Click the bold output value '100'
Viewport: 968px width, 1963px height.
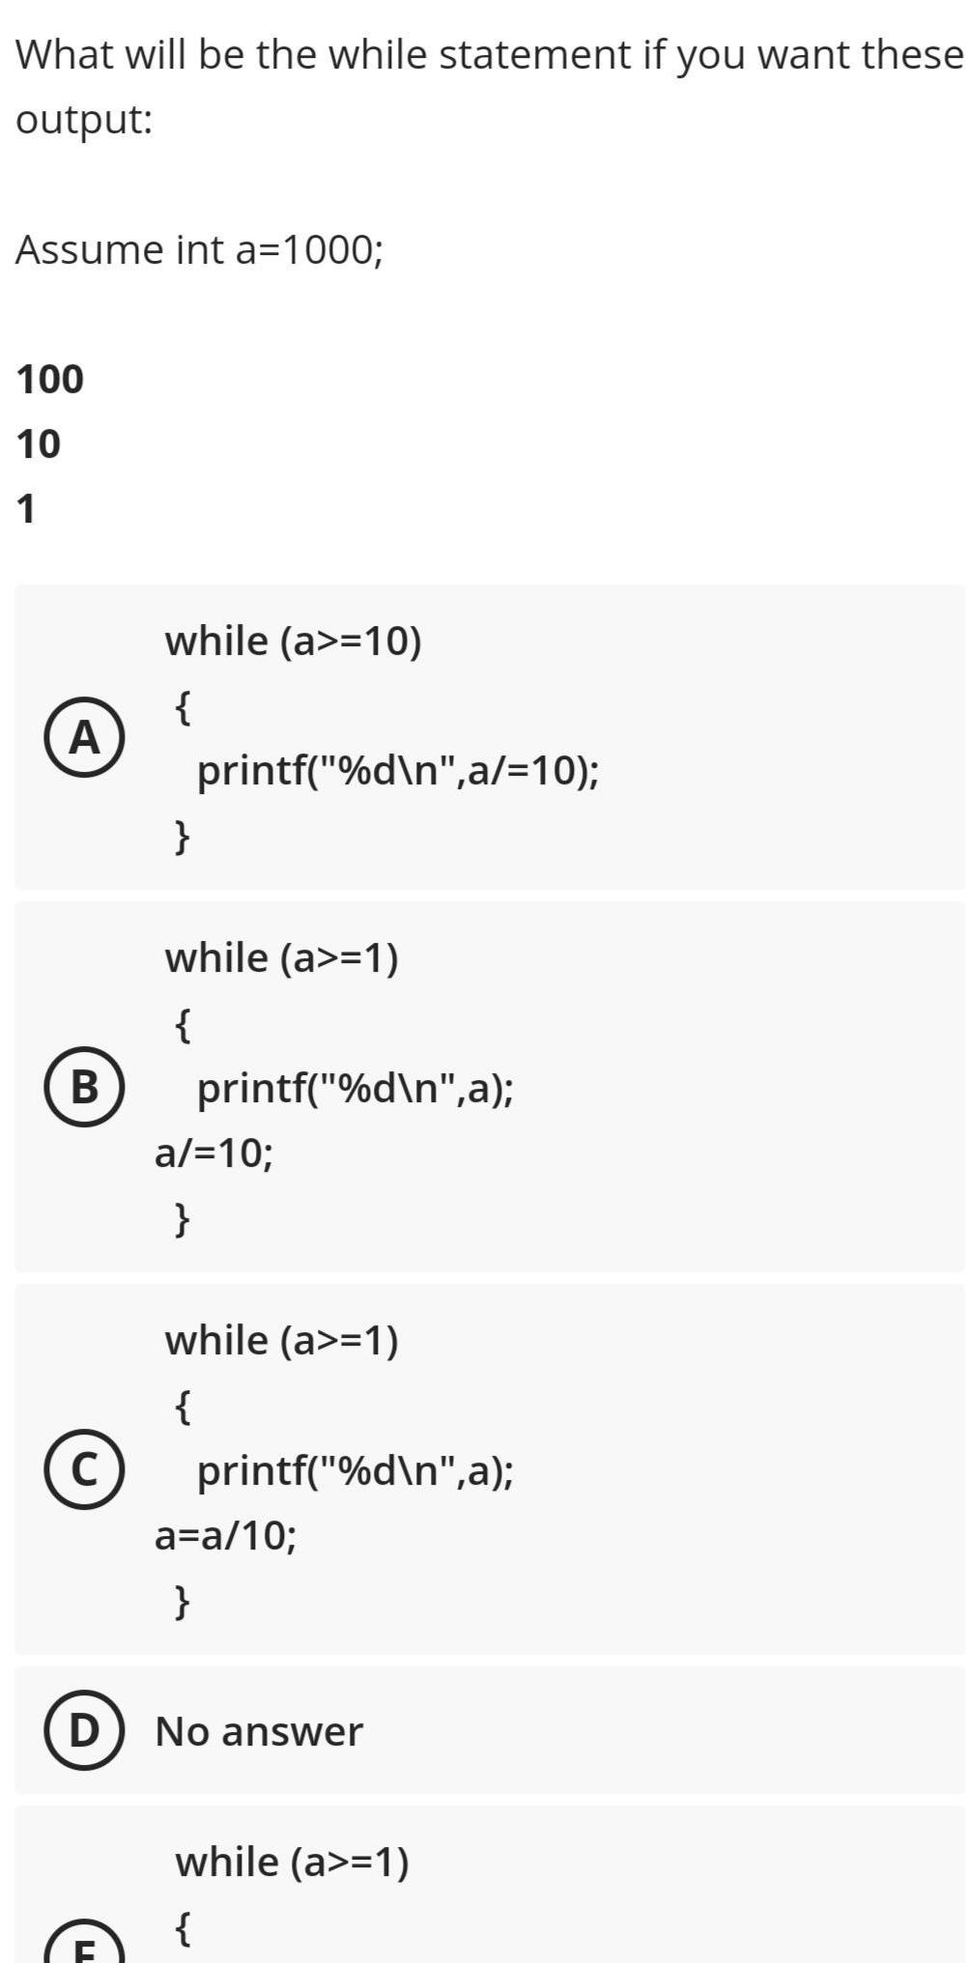(x=48, y=379)
